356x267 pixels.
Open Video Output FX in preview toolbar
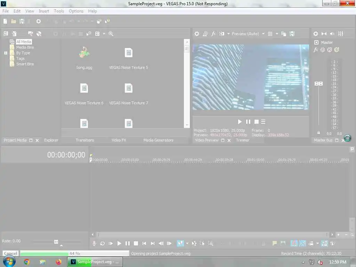213,34
